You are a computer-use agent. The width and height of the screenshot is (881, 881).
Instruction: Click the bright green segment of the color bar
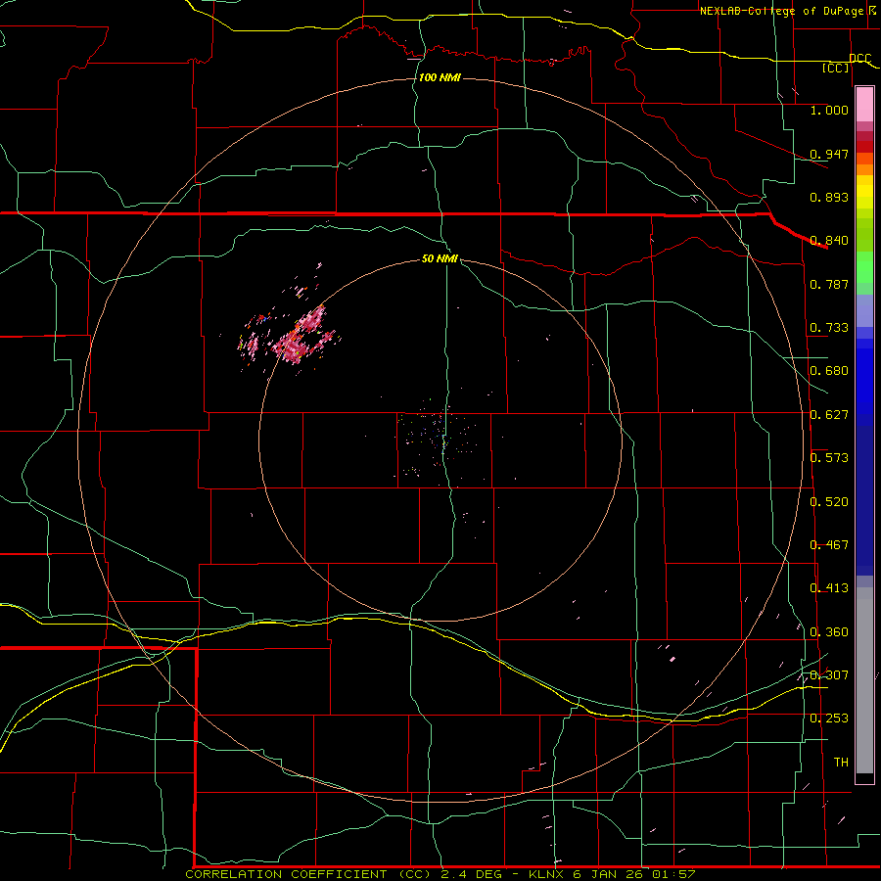tap(864, 267)
